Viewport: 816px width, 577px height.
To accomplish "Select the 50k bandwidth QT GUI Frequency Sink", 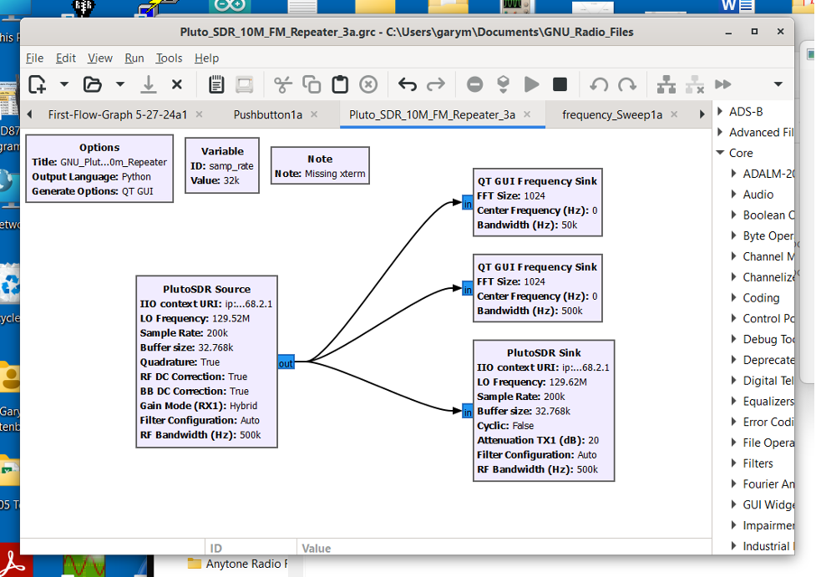I will click(x=538, y=202).
